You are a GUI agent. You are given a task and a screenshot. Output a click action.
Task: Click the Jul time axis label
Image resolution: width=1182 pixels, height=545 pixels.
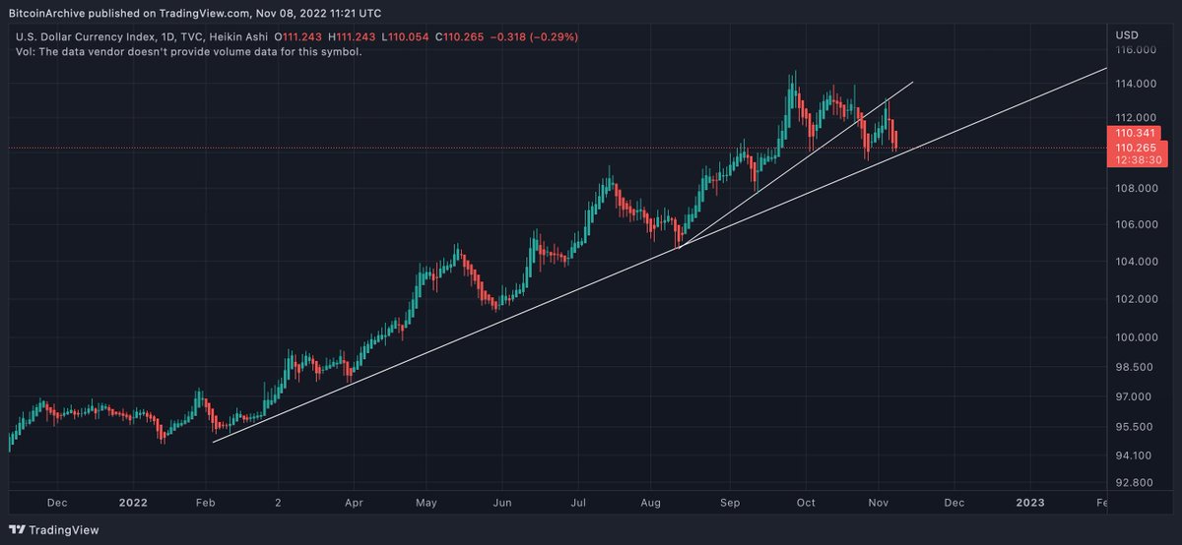click(x=577, y=501)
